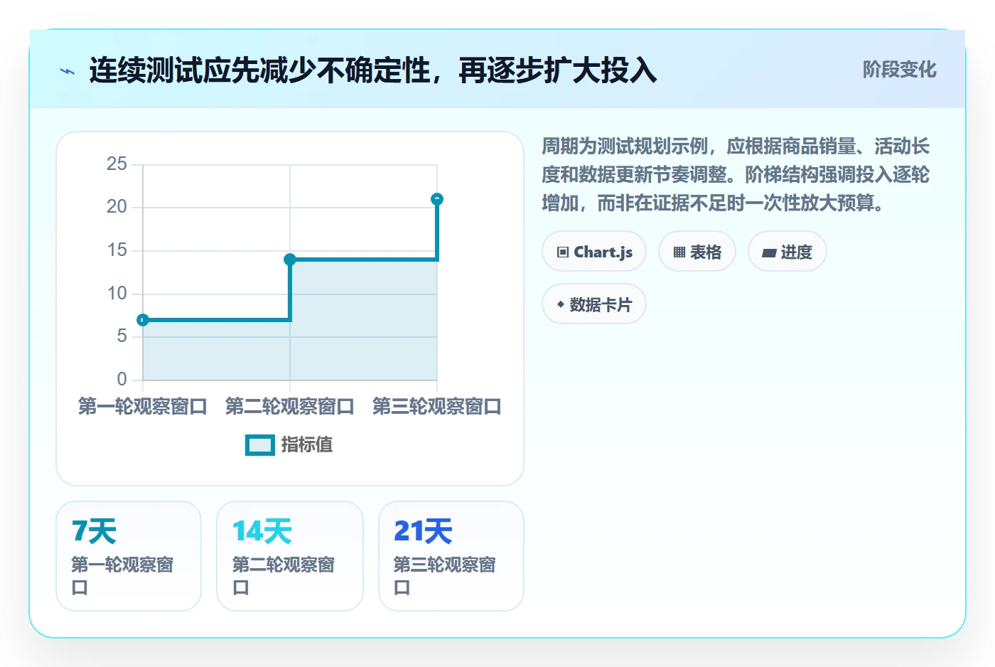Click the 第三轮观察窗口 x-axis label
Viewport: 995px width, 667px height.
point(437,406)
